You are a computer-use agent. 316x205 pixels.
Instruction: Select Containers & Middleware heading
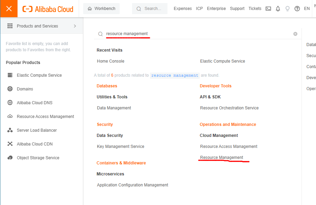[x=121, y=163]
